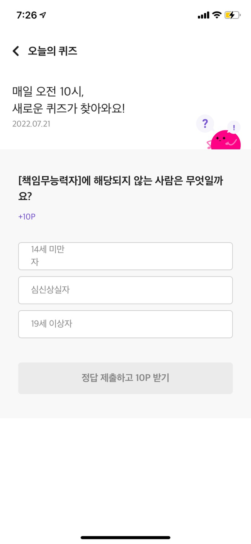Choose the 심신상실자 answer option
This screenshot has height=544, width=251.
[x=125, y=290]
